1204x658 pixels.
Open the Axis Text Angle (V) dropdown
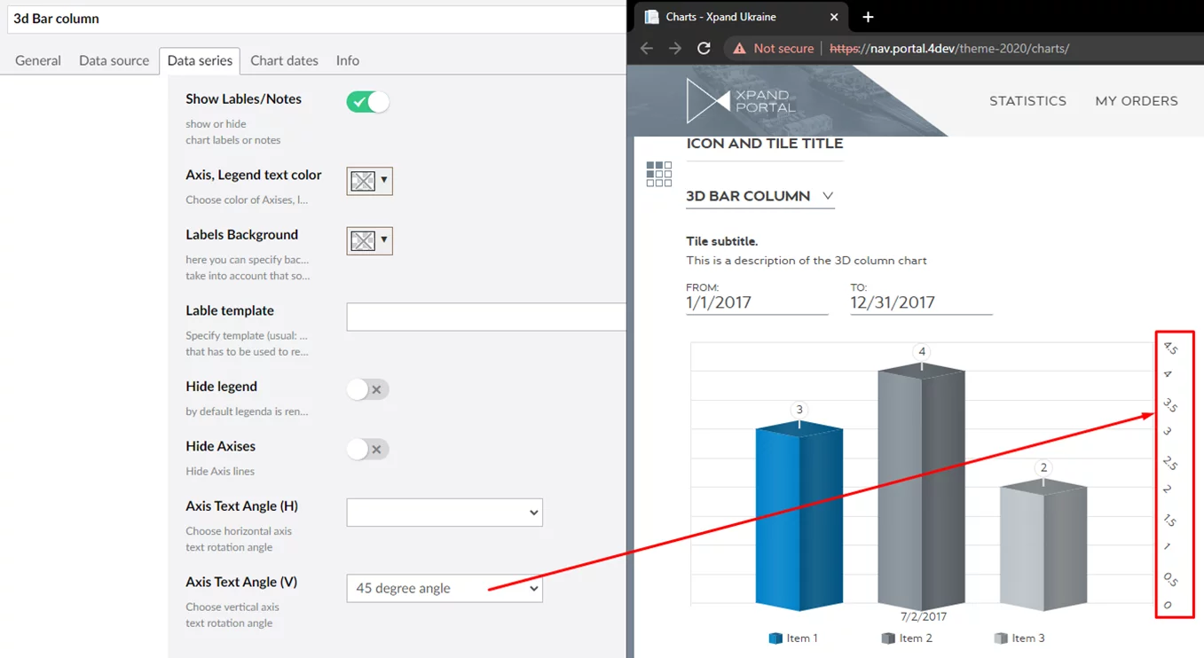(444, 589)
